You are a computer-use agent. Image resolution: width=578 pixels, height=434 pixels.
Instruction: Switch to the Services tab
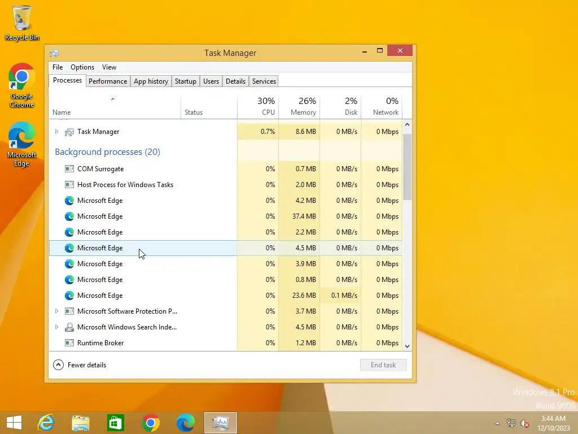pos(264,81)
